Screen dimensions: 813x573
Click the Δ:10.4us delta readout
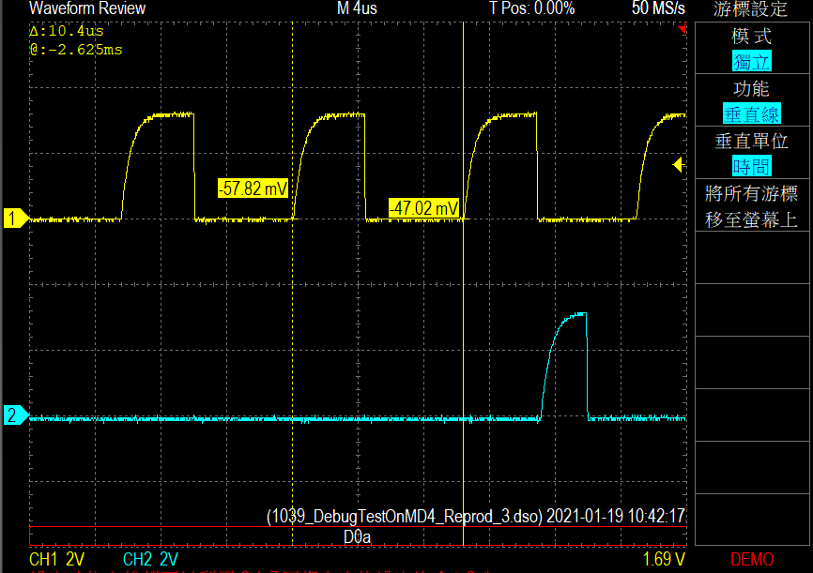67,31
